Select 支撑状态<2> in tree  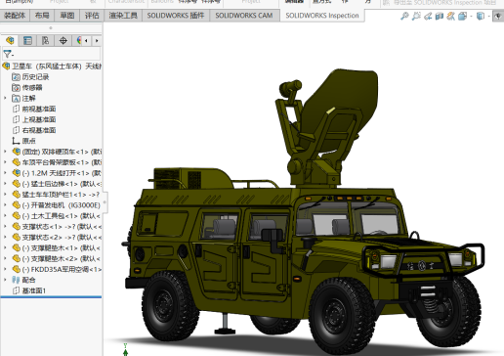pos(57,238)
